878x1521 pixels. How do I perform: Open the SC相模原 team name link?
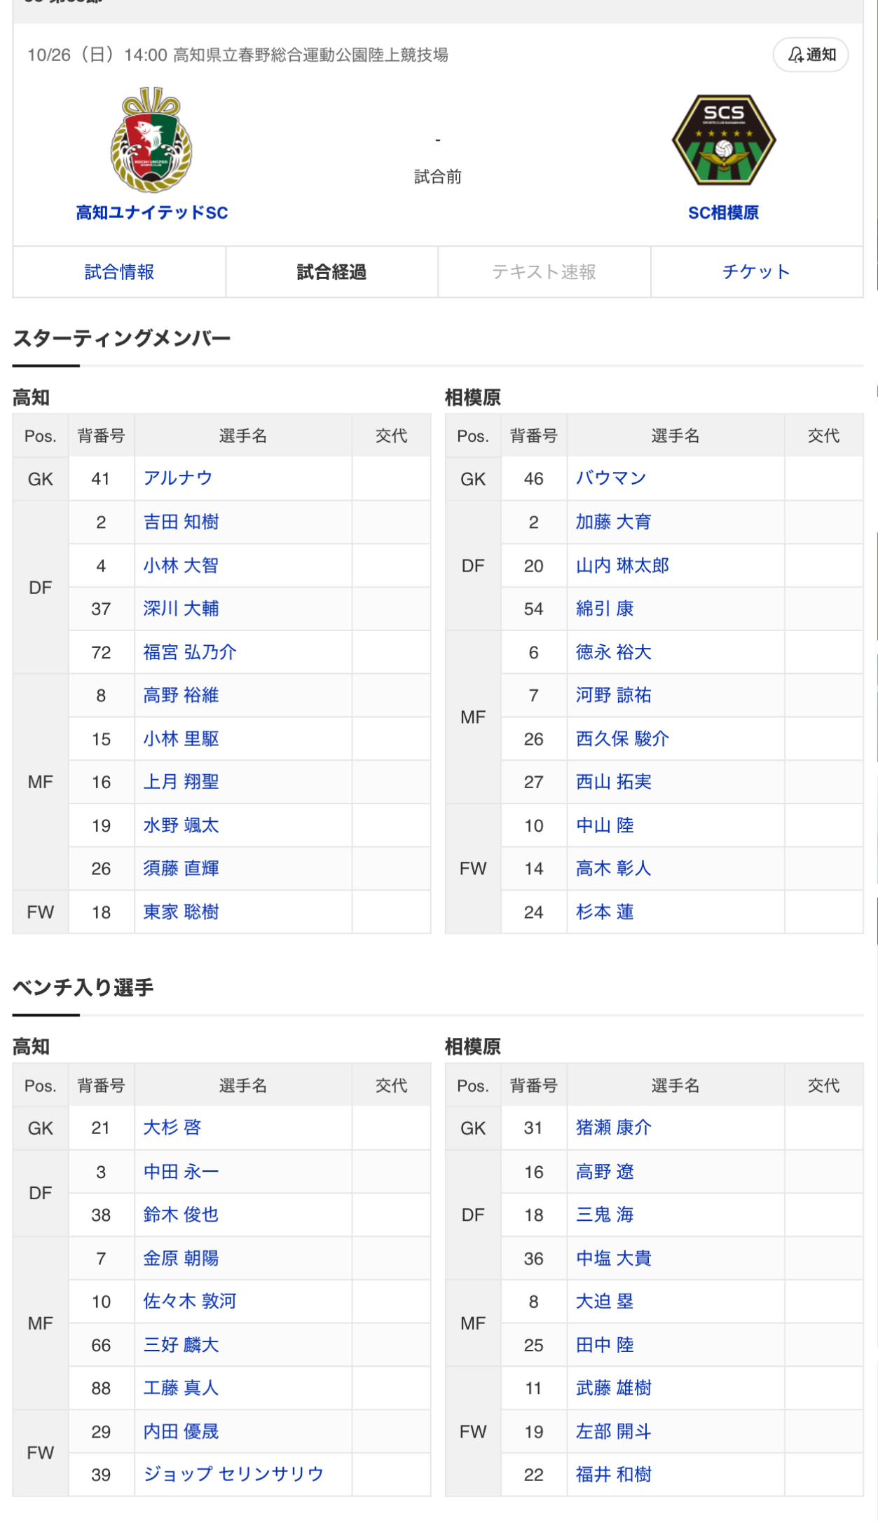[x=723, y=212]
